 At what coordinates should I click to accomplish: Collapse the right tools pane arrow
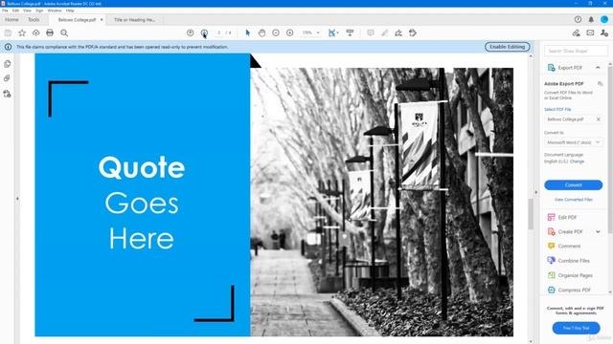(x=536, y=193)
